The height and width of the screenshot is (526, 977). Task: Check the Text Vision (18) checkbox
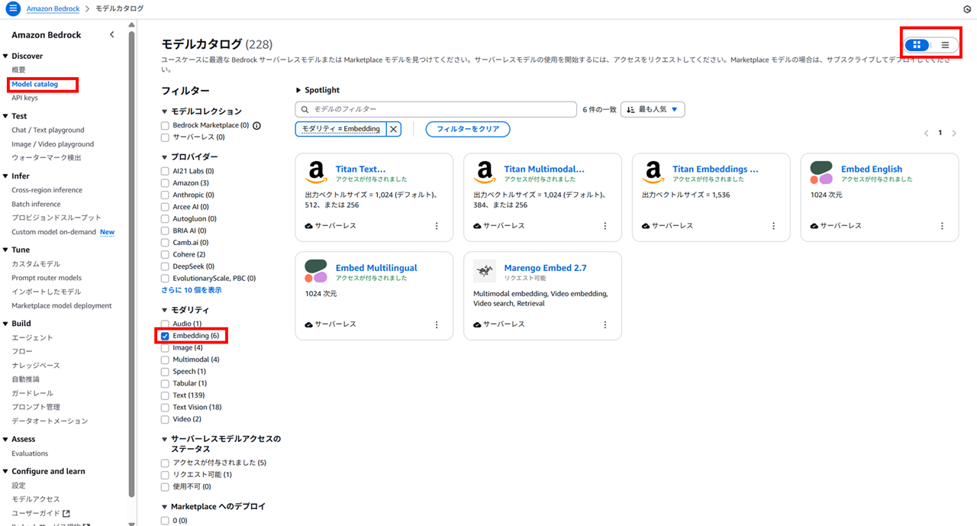click(165, 407)
